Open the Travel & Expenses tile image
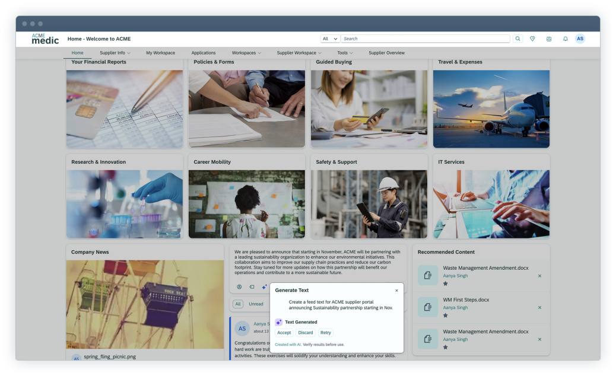Image resolution: width=616 pixels, height=376 pixels. [491, 109]
